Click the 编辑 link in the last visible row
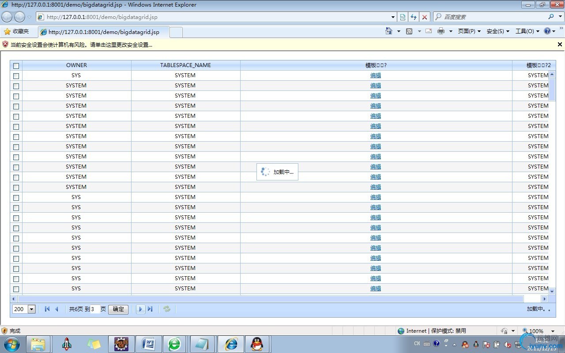Viewport: 565px width, 353px height. point(376,289)
